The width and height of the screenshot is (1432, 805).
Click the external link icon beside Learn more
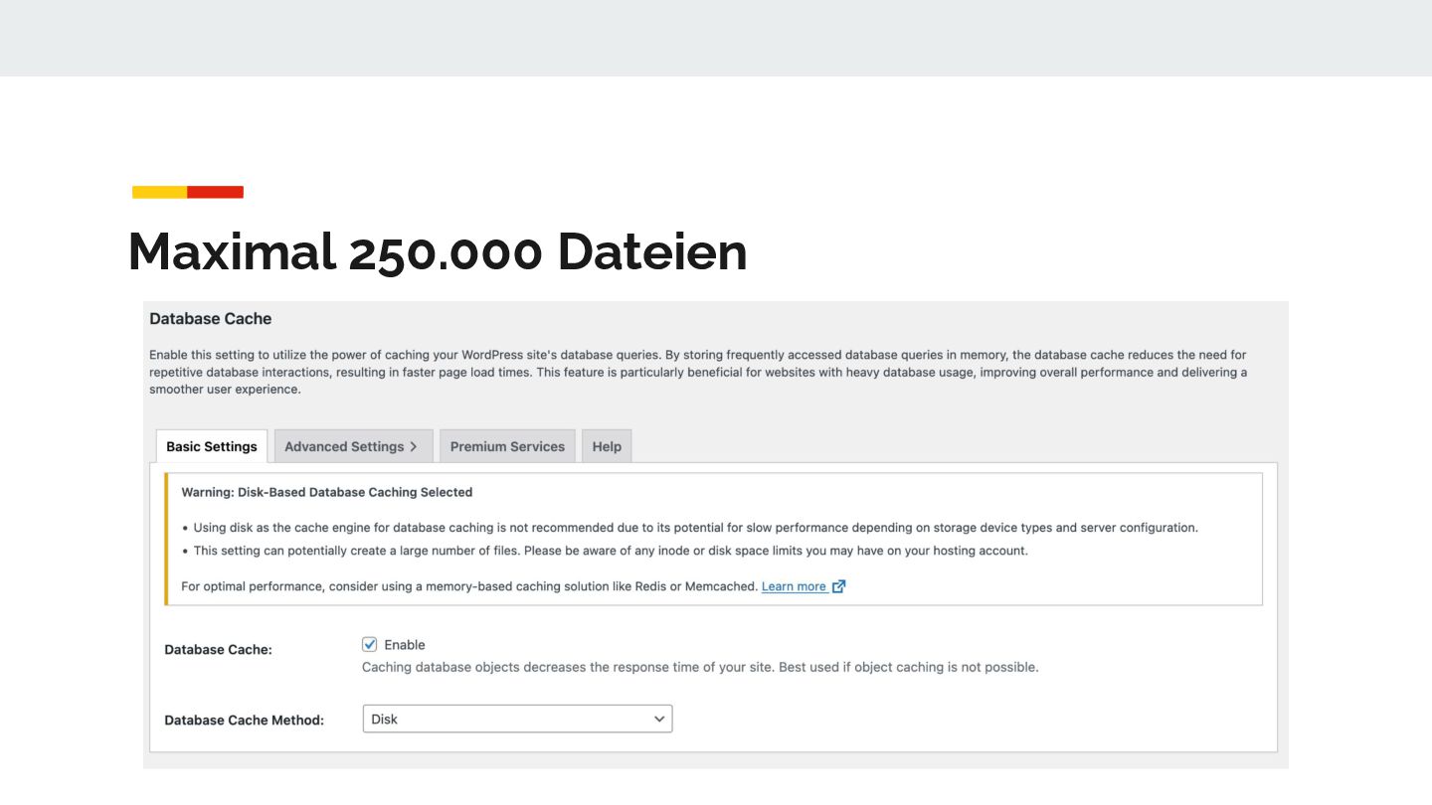838,586
